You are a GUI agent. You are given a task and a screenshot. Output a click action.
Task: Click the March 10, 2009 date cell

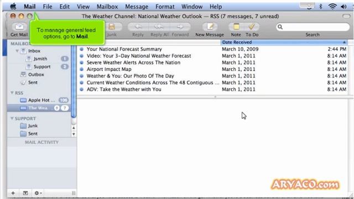240,49
